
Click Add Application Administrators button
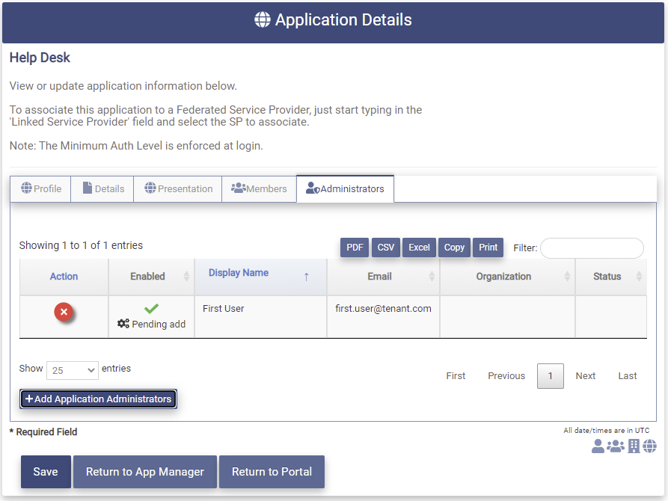[x=99, y=399]
